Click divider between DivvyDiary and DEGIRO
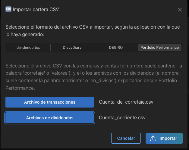The height and width of the screenshot is (150, 189). [94, 48]
